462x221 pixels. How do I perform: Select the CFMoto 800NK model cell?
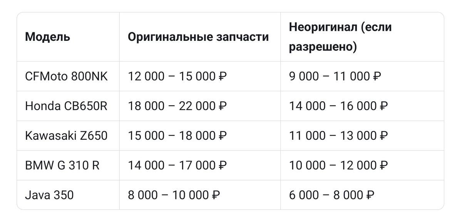point(67,76)
